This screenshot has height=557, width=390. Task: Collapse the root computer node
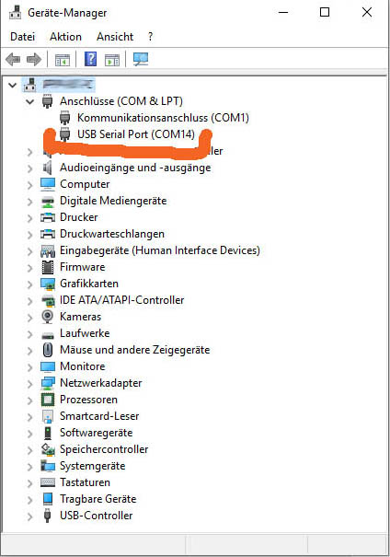tap(13, 86)
